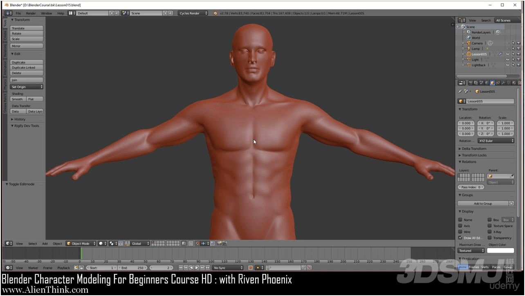Jump to the last frame in timeline
This screenshot has height=296, width=525.
point(208,268)
